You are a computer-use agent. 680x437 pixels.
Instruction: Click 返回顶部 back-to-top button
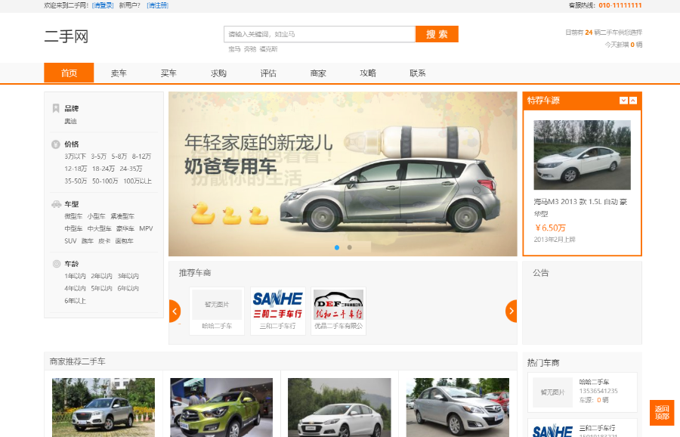(662, 412)
